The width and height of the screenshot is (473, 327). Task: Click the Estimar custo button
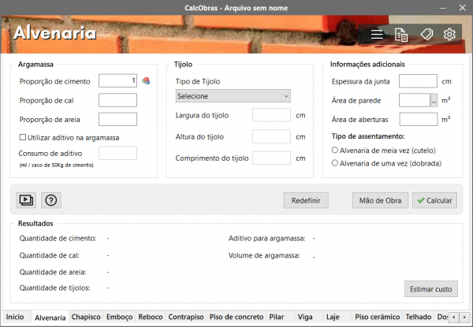tap(430, 289)
